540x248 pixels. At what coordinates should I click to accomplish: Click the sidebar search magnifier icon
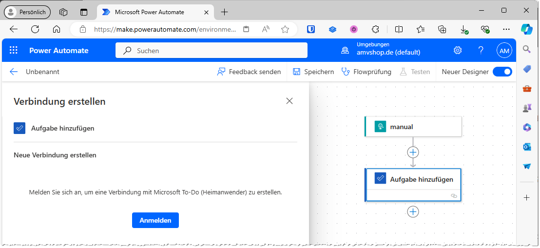527,49
